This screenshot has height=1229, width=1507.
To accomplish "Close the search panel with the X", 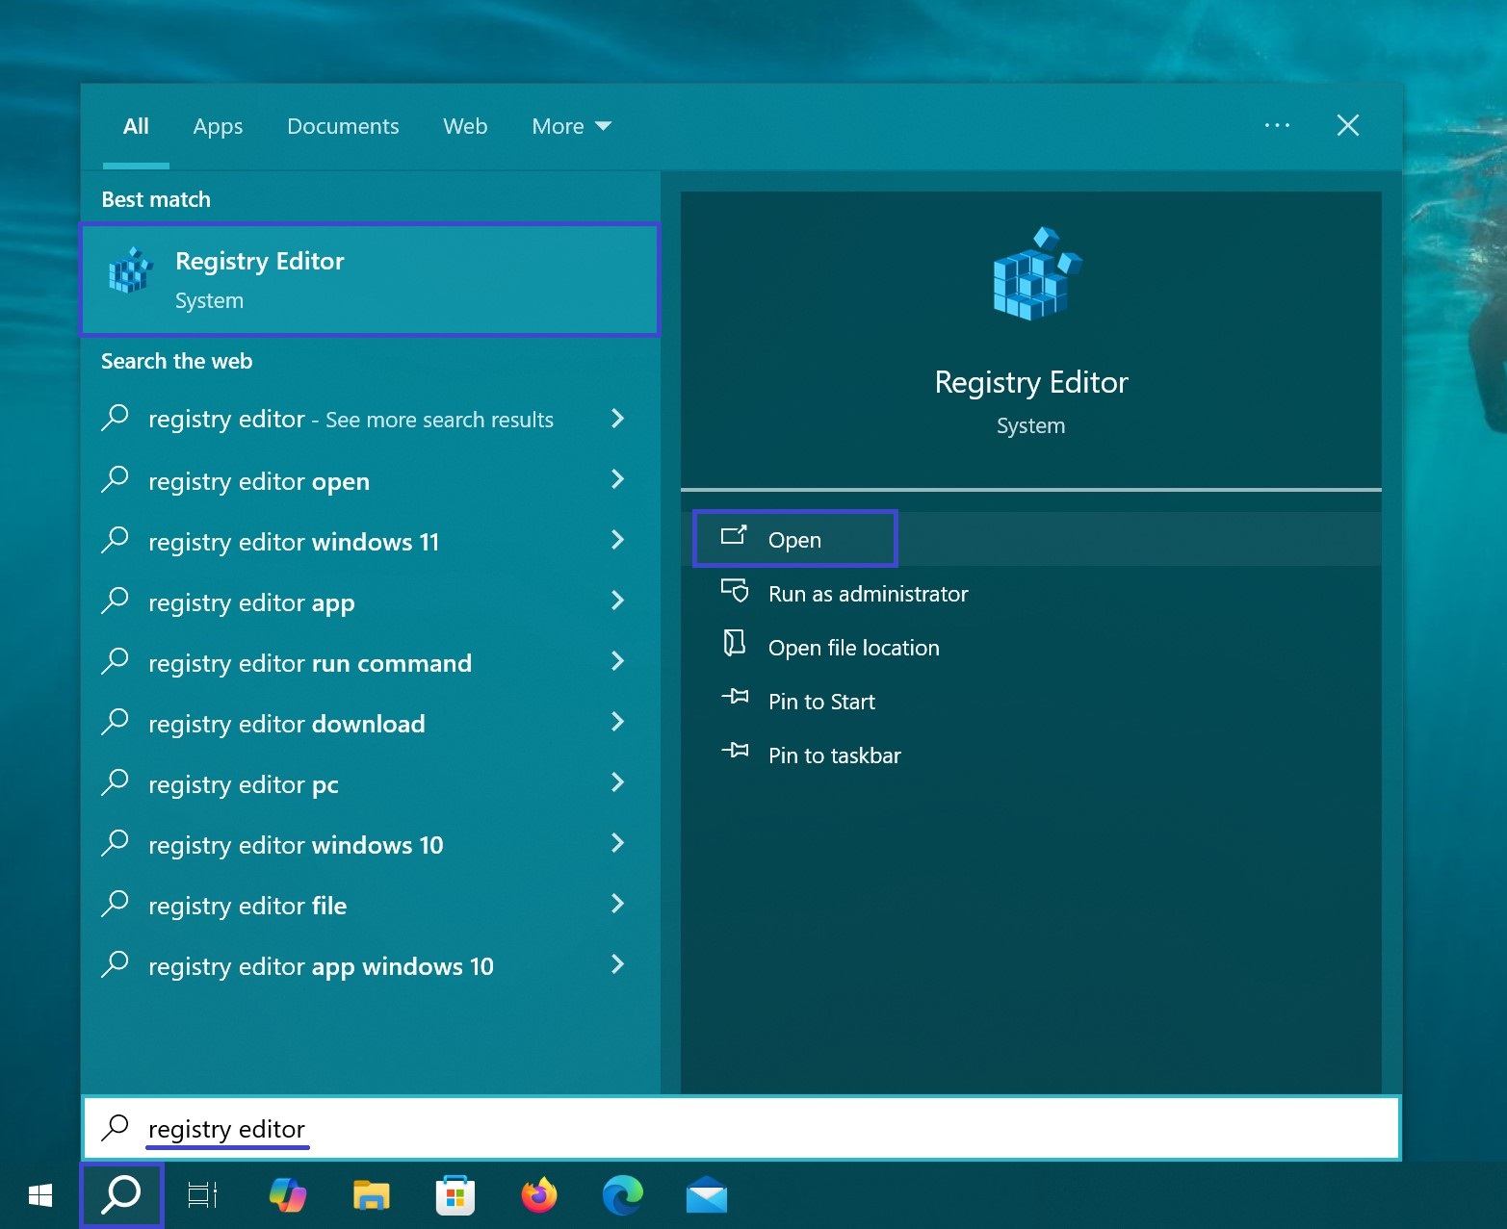I will (1348, 125).
